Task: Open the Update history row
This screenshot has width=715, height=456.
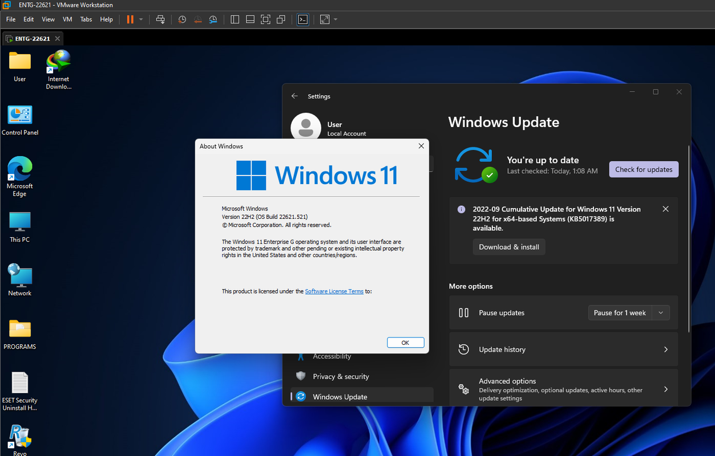Action: pyautogui.click(x=564, y=349)
